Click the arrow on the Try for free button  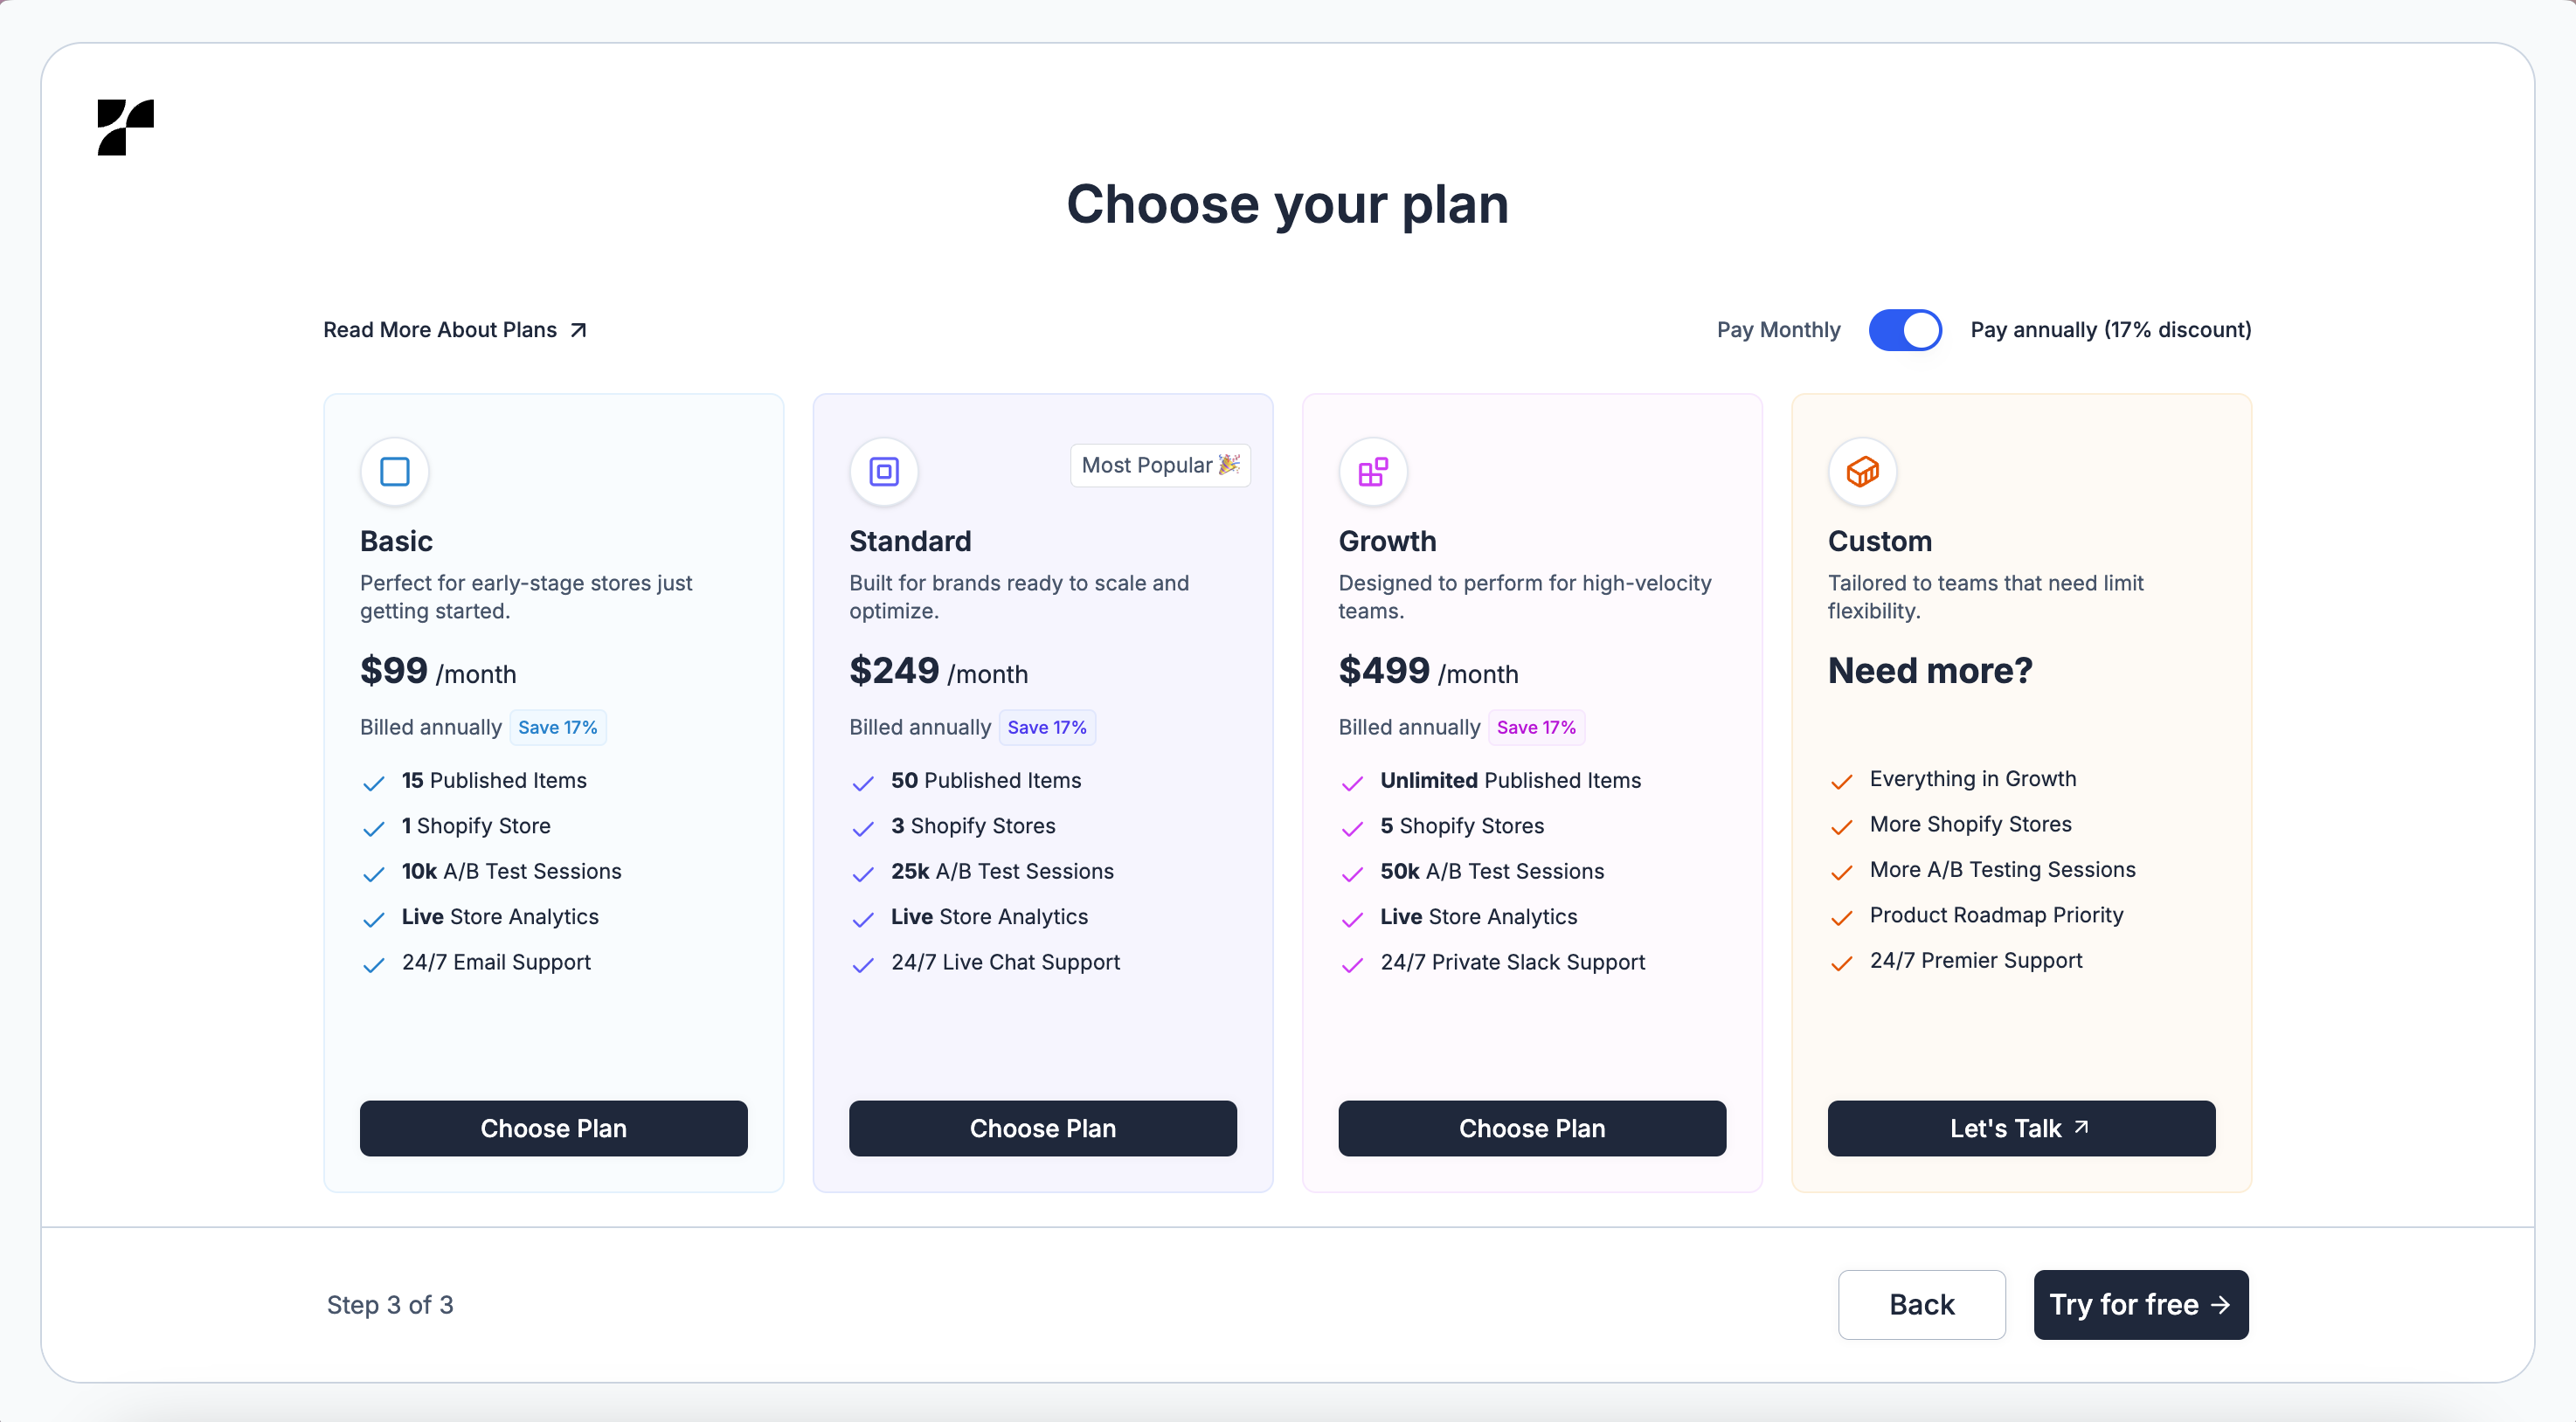coord(2221,1305)
